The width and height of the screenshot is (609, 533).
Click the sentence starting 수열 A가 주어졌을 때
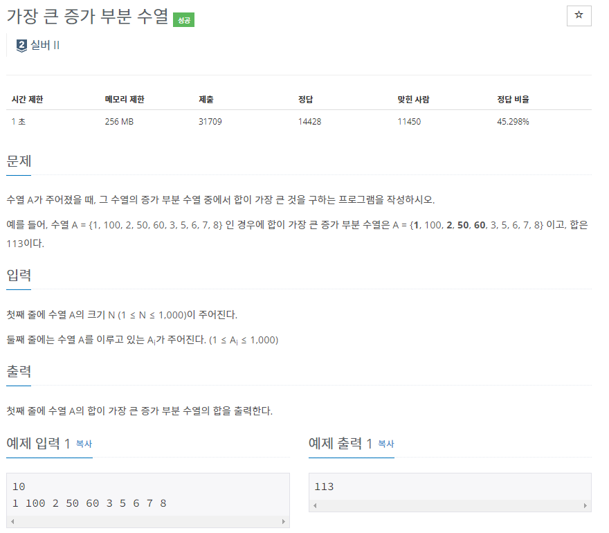pyautogui.click(x=221, y=199)
